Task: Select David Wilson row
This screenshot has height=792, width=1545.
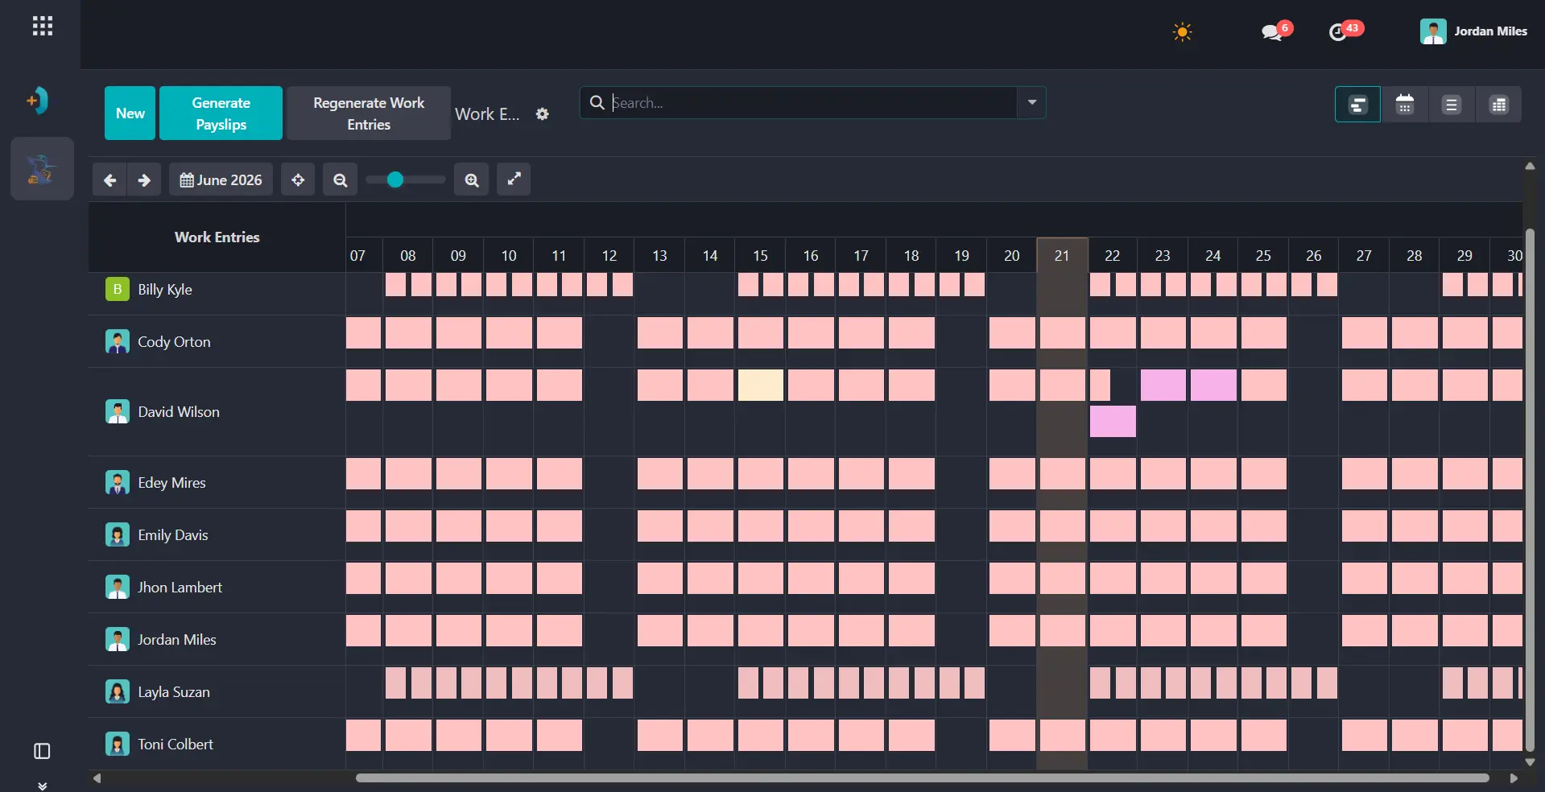Action: (217, 411)
